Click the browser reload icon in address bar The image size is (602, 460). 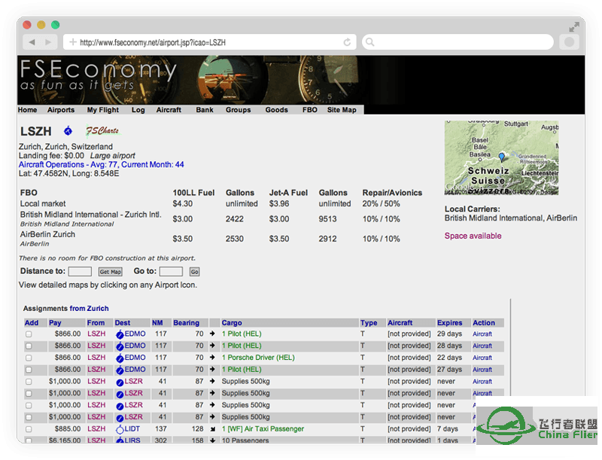(347, 43)
